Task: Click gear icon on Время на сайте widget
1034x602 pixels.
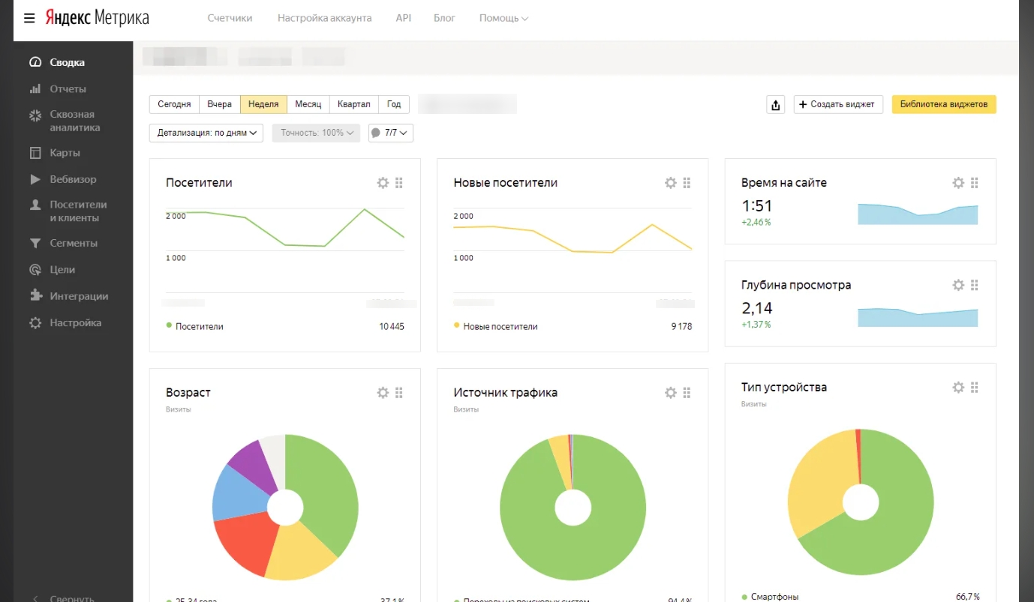Action: (958, 183)
